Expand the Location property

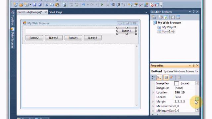click(x=153, y=93)
